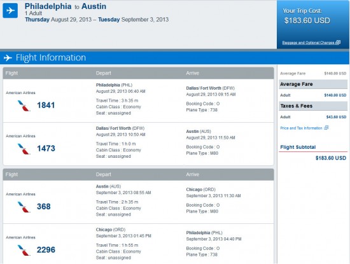Select flight number 368
Screen dimensions: 350x264
click(44, 206)
